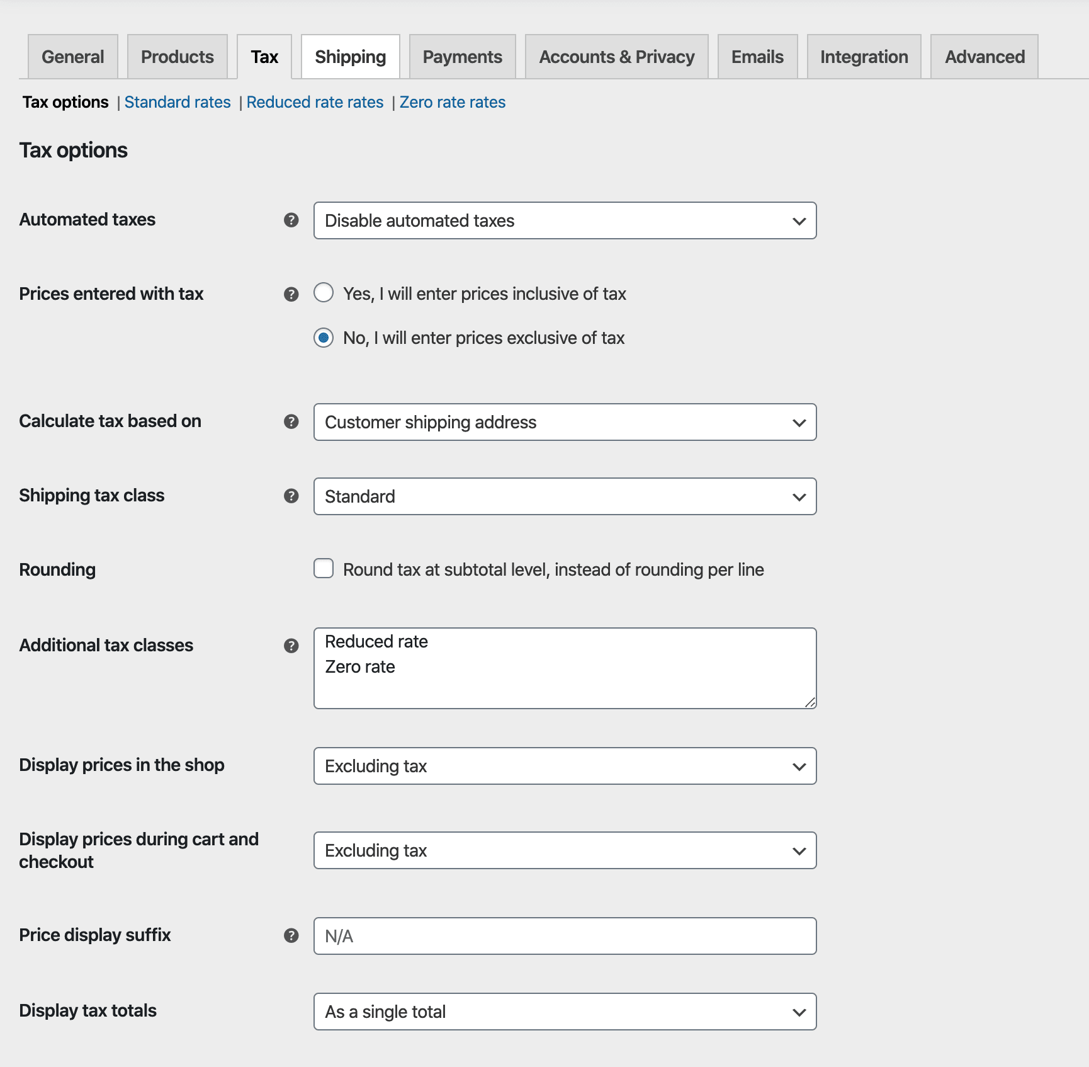Click the Price display suffix input field
Image resolution: width=1089 pixels, height=1067 pixels.
[x=565, y=936]
